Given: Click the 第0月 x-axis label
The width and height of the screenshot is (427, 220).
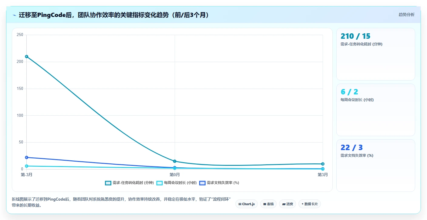Looking at the screenshot, I should point(175,175).
